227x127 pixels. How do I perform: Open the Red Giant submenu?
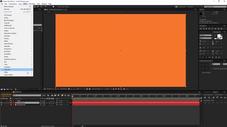tap(17, 52)
